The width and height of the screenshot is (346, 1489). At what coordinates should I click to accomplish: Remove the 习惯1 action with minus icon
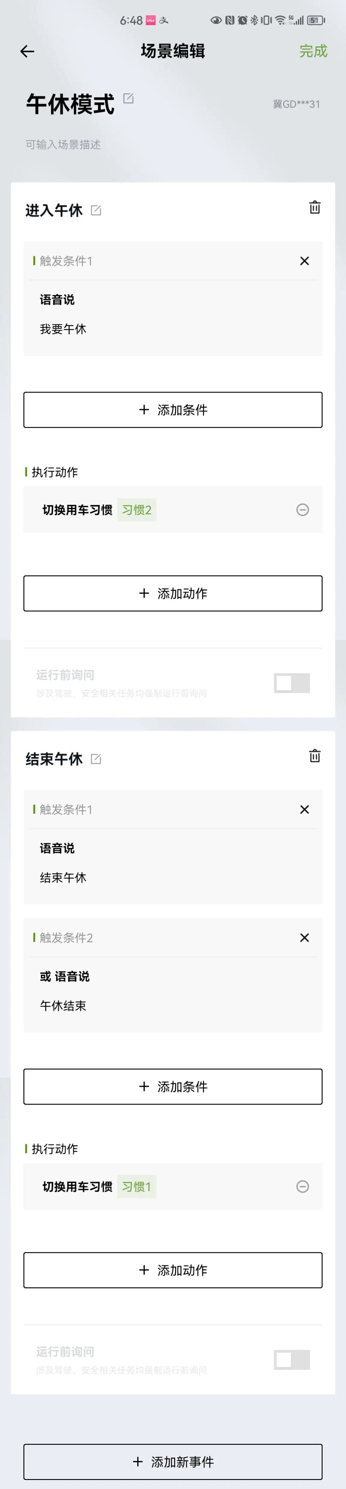[303, 1186]
